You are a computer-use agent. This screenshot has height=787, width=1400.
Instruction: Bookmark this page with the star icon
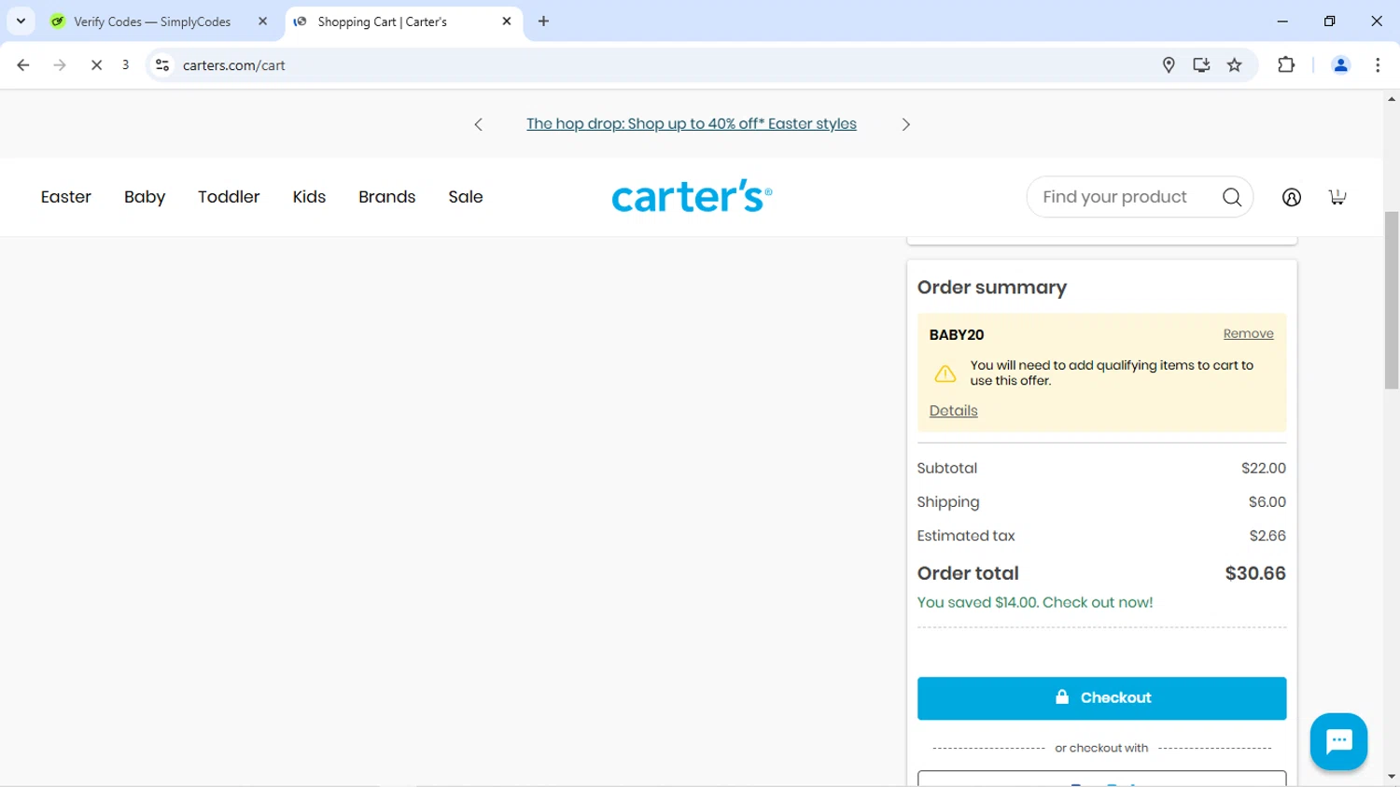pos(1235,65)
